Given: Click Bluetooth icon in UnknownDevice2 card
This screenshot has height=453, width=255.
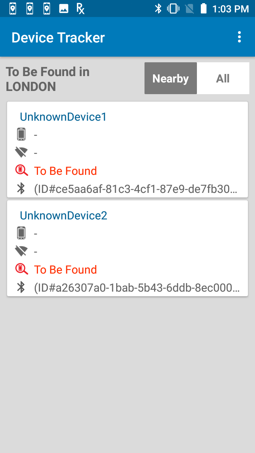Looking at the screenshot, I should [x=21, y=287].
